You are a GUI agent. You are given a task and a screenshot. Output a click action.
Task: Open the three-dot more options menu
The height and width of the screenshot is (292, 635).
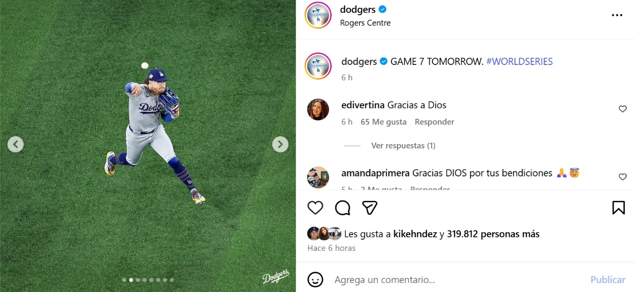click(617, 15)
